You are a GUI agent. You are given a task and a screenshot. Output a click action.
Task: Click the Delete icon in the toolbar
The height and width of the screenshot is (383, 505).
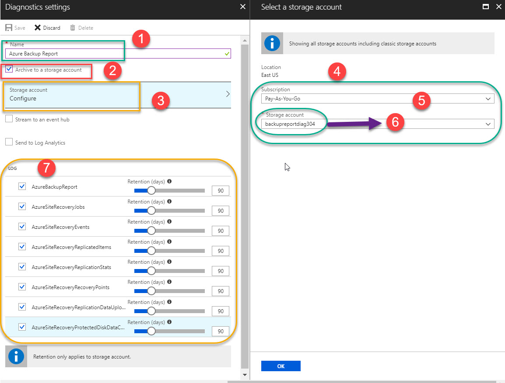(x=81, y=28)
